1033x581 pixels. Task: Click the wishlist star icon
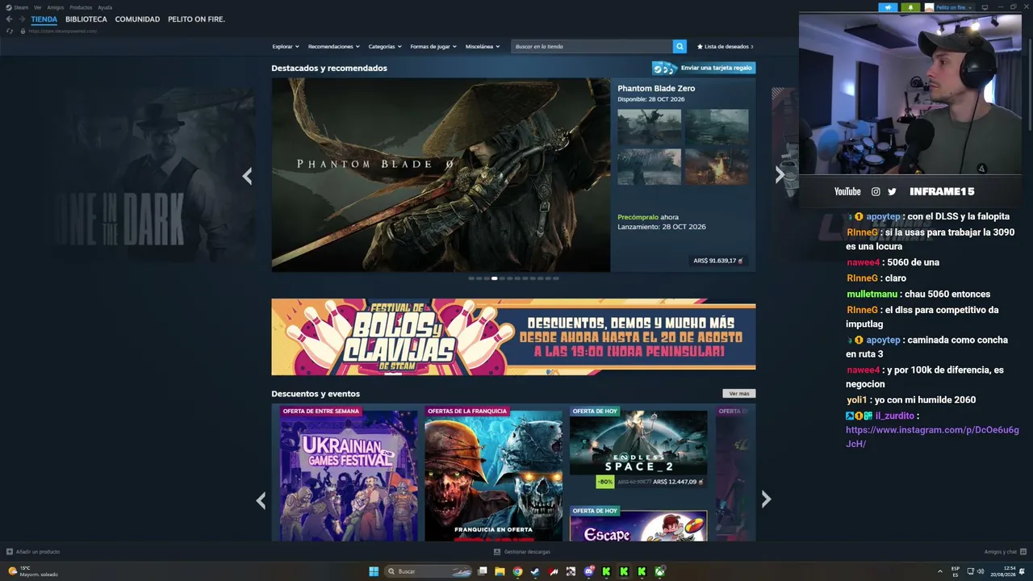[x=700, y=47]
